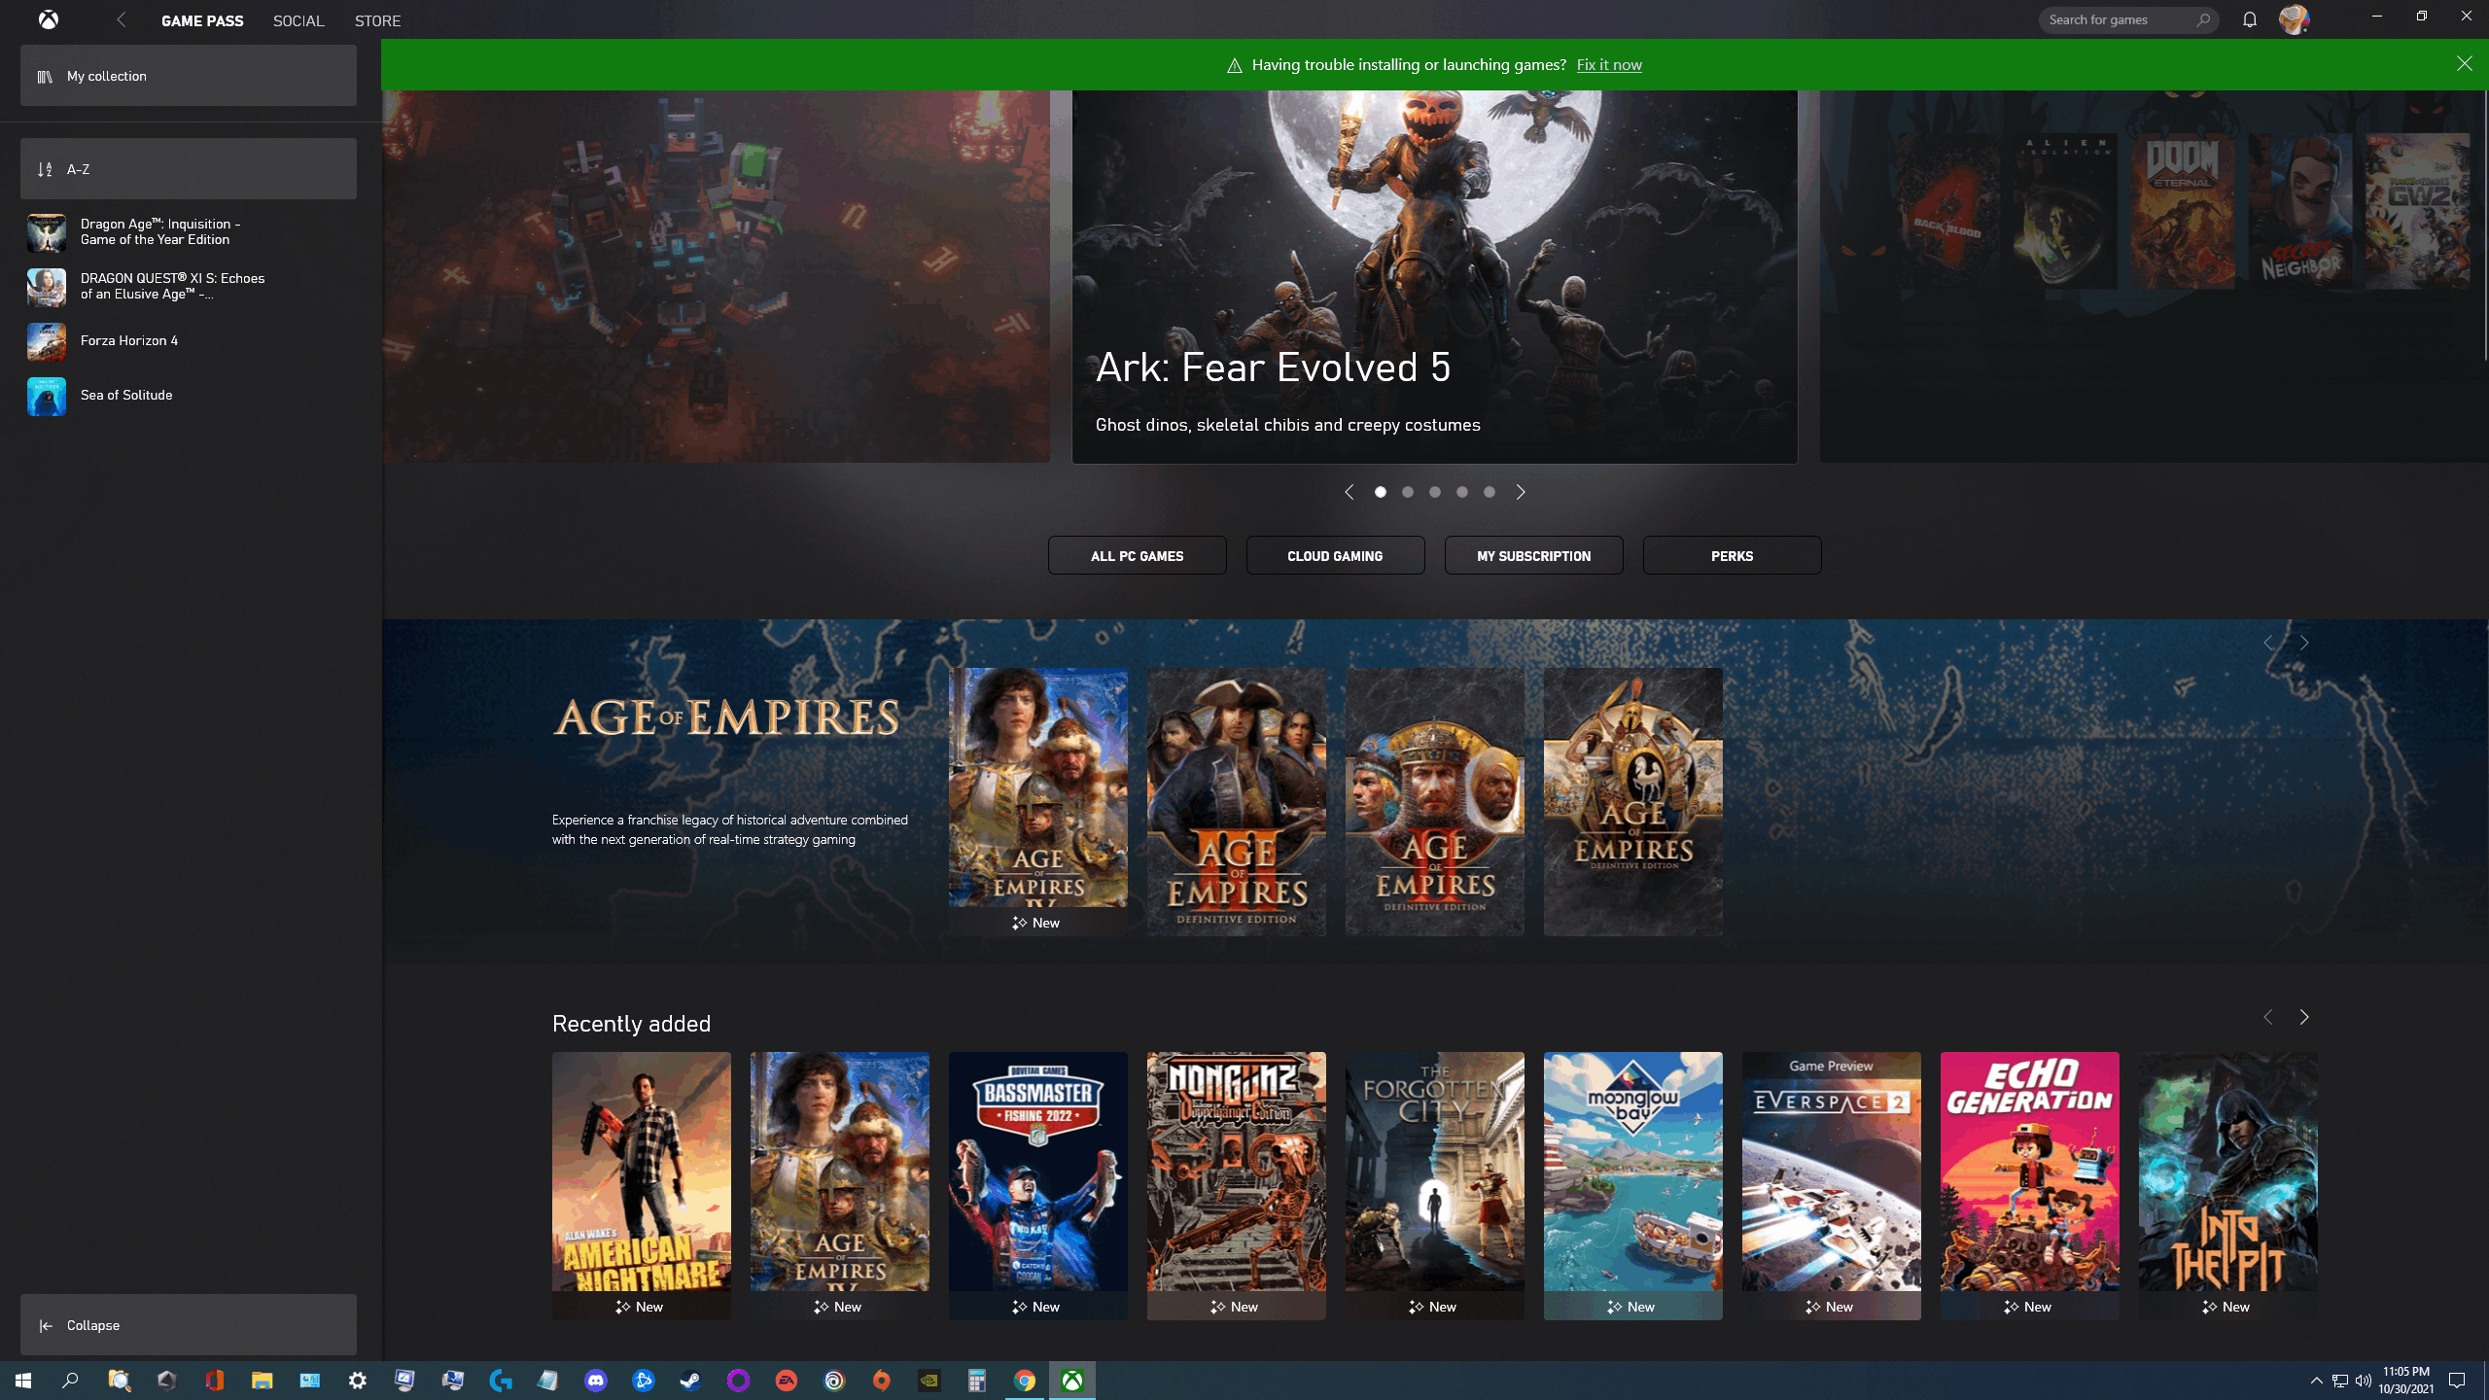Expand Age of Empires next arrow
Image resolution: width=2489 pixels, height=1400 pixels.
[2304, 643]
